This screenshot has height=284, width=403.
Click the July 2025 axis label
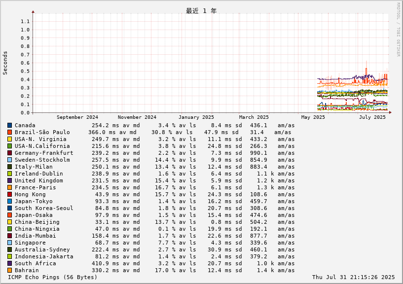click(x=372, y=117)
